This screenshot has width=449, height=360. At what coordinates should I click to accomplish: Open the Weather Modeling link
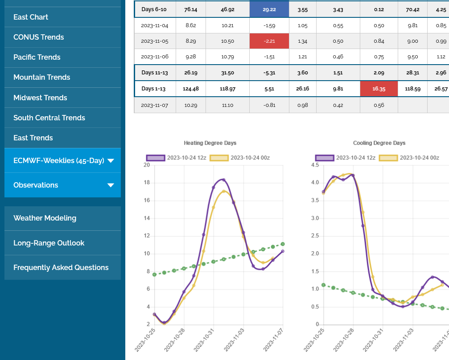45,218
